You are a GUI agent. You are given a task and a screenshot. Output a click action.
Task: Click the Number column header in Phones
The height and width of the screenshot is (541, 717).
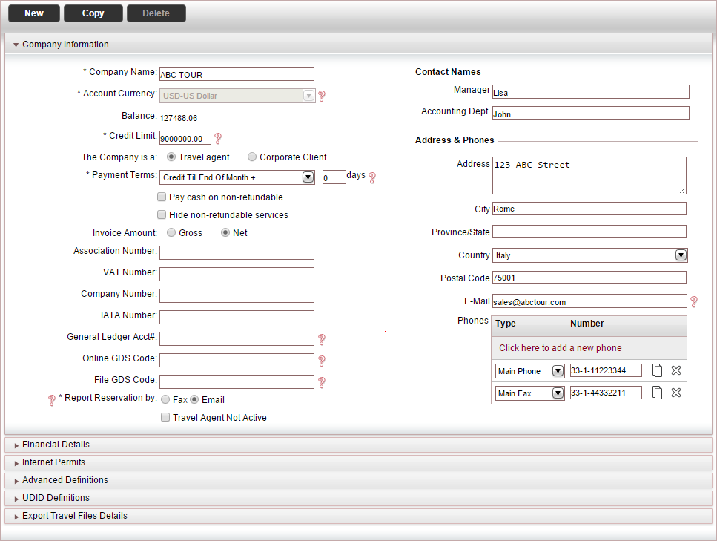587,324
